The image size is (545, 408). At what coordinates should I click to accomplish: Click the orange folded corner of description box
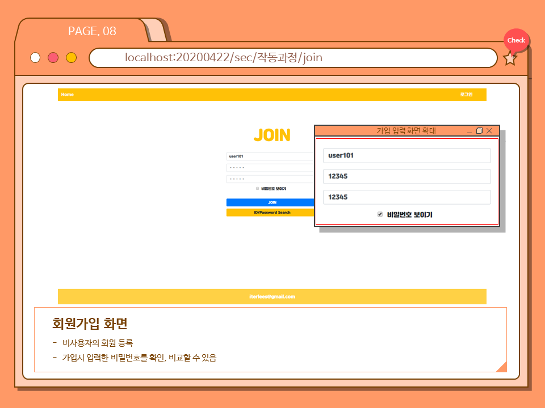pyautogui.click(x=502, y=367)
